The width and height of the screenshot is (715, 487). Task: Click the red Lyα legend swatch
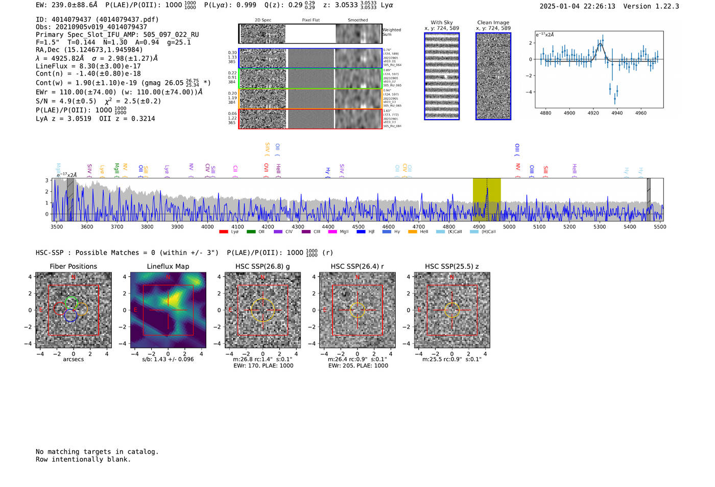pos(223,232)
